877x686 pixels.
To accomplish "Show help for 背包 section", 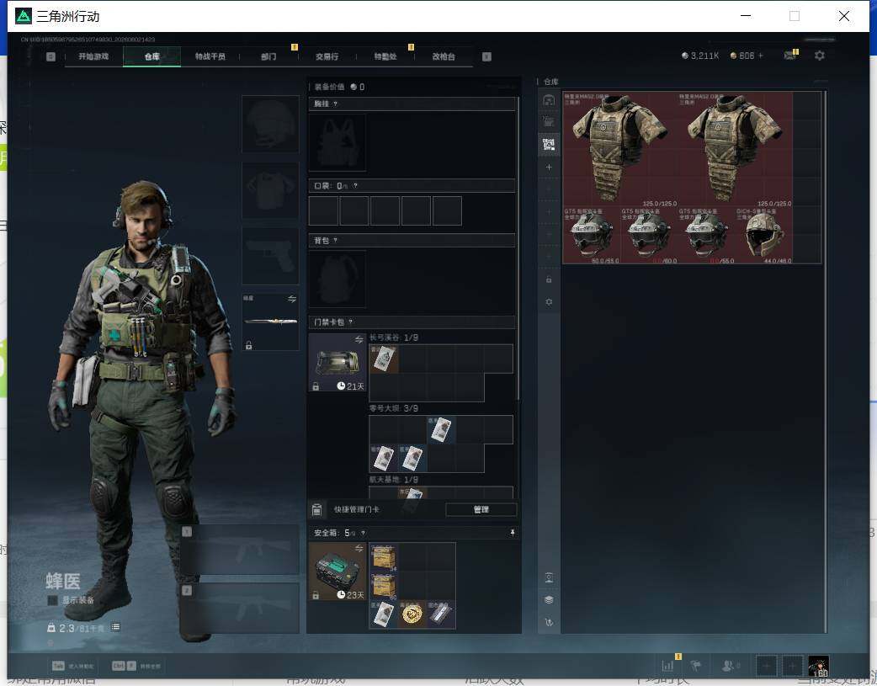I will tap(335, 241).
